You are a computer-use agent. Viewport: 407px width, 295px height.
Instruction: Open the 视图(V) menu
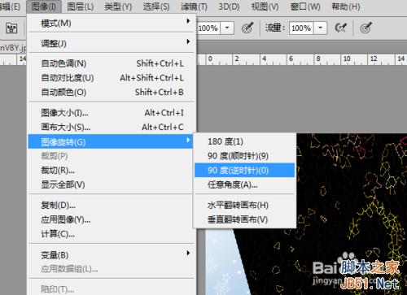point(265,7)
